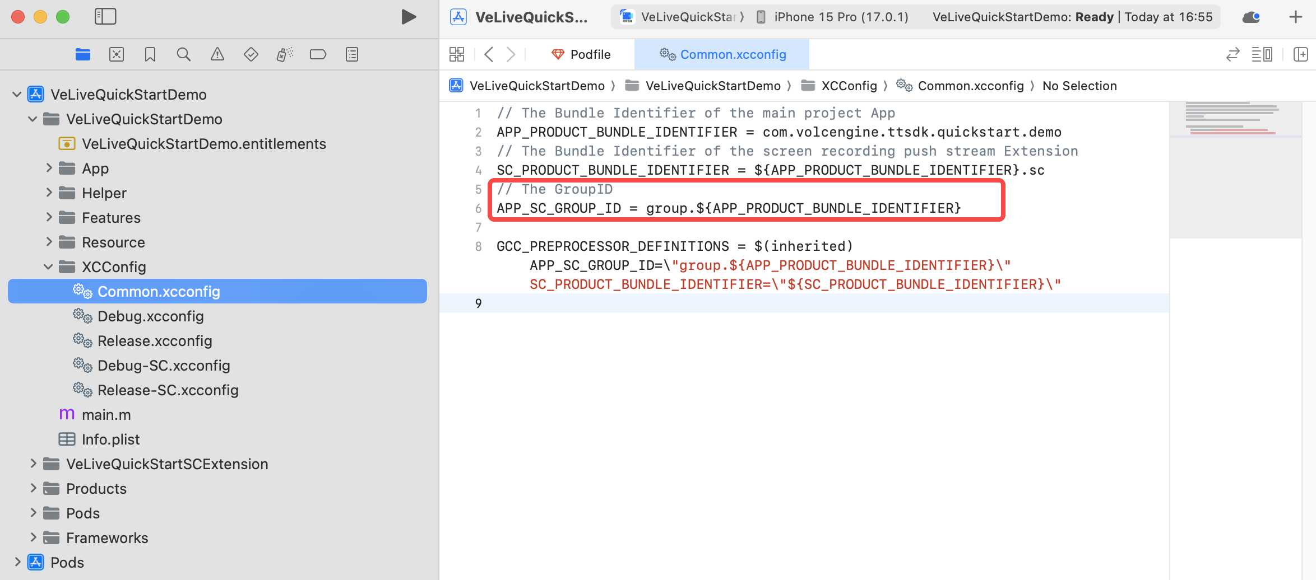Open the Debug navigator spray icon
Viewport: 1316px width, 580px height.
pos(285,54)
